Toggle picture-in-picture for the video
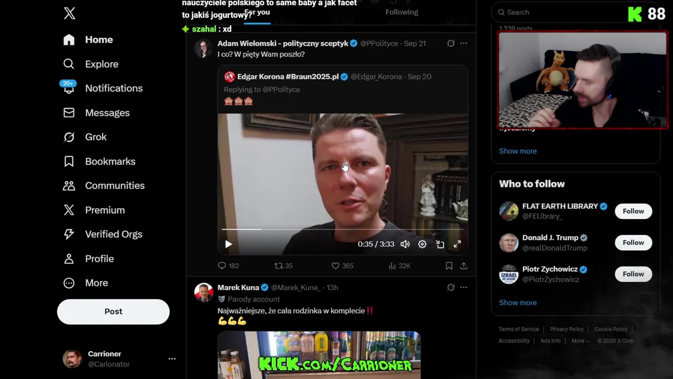The width and height of the screenshot is (673, 379). coord(440,244)
